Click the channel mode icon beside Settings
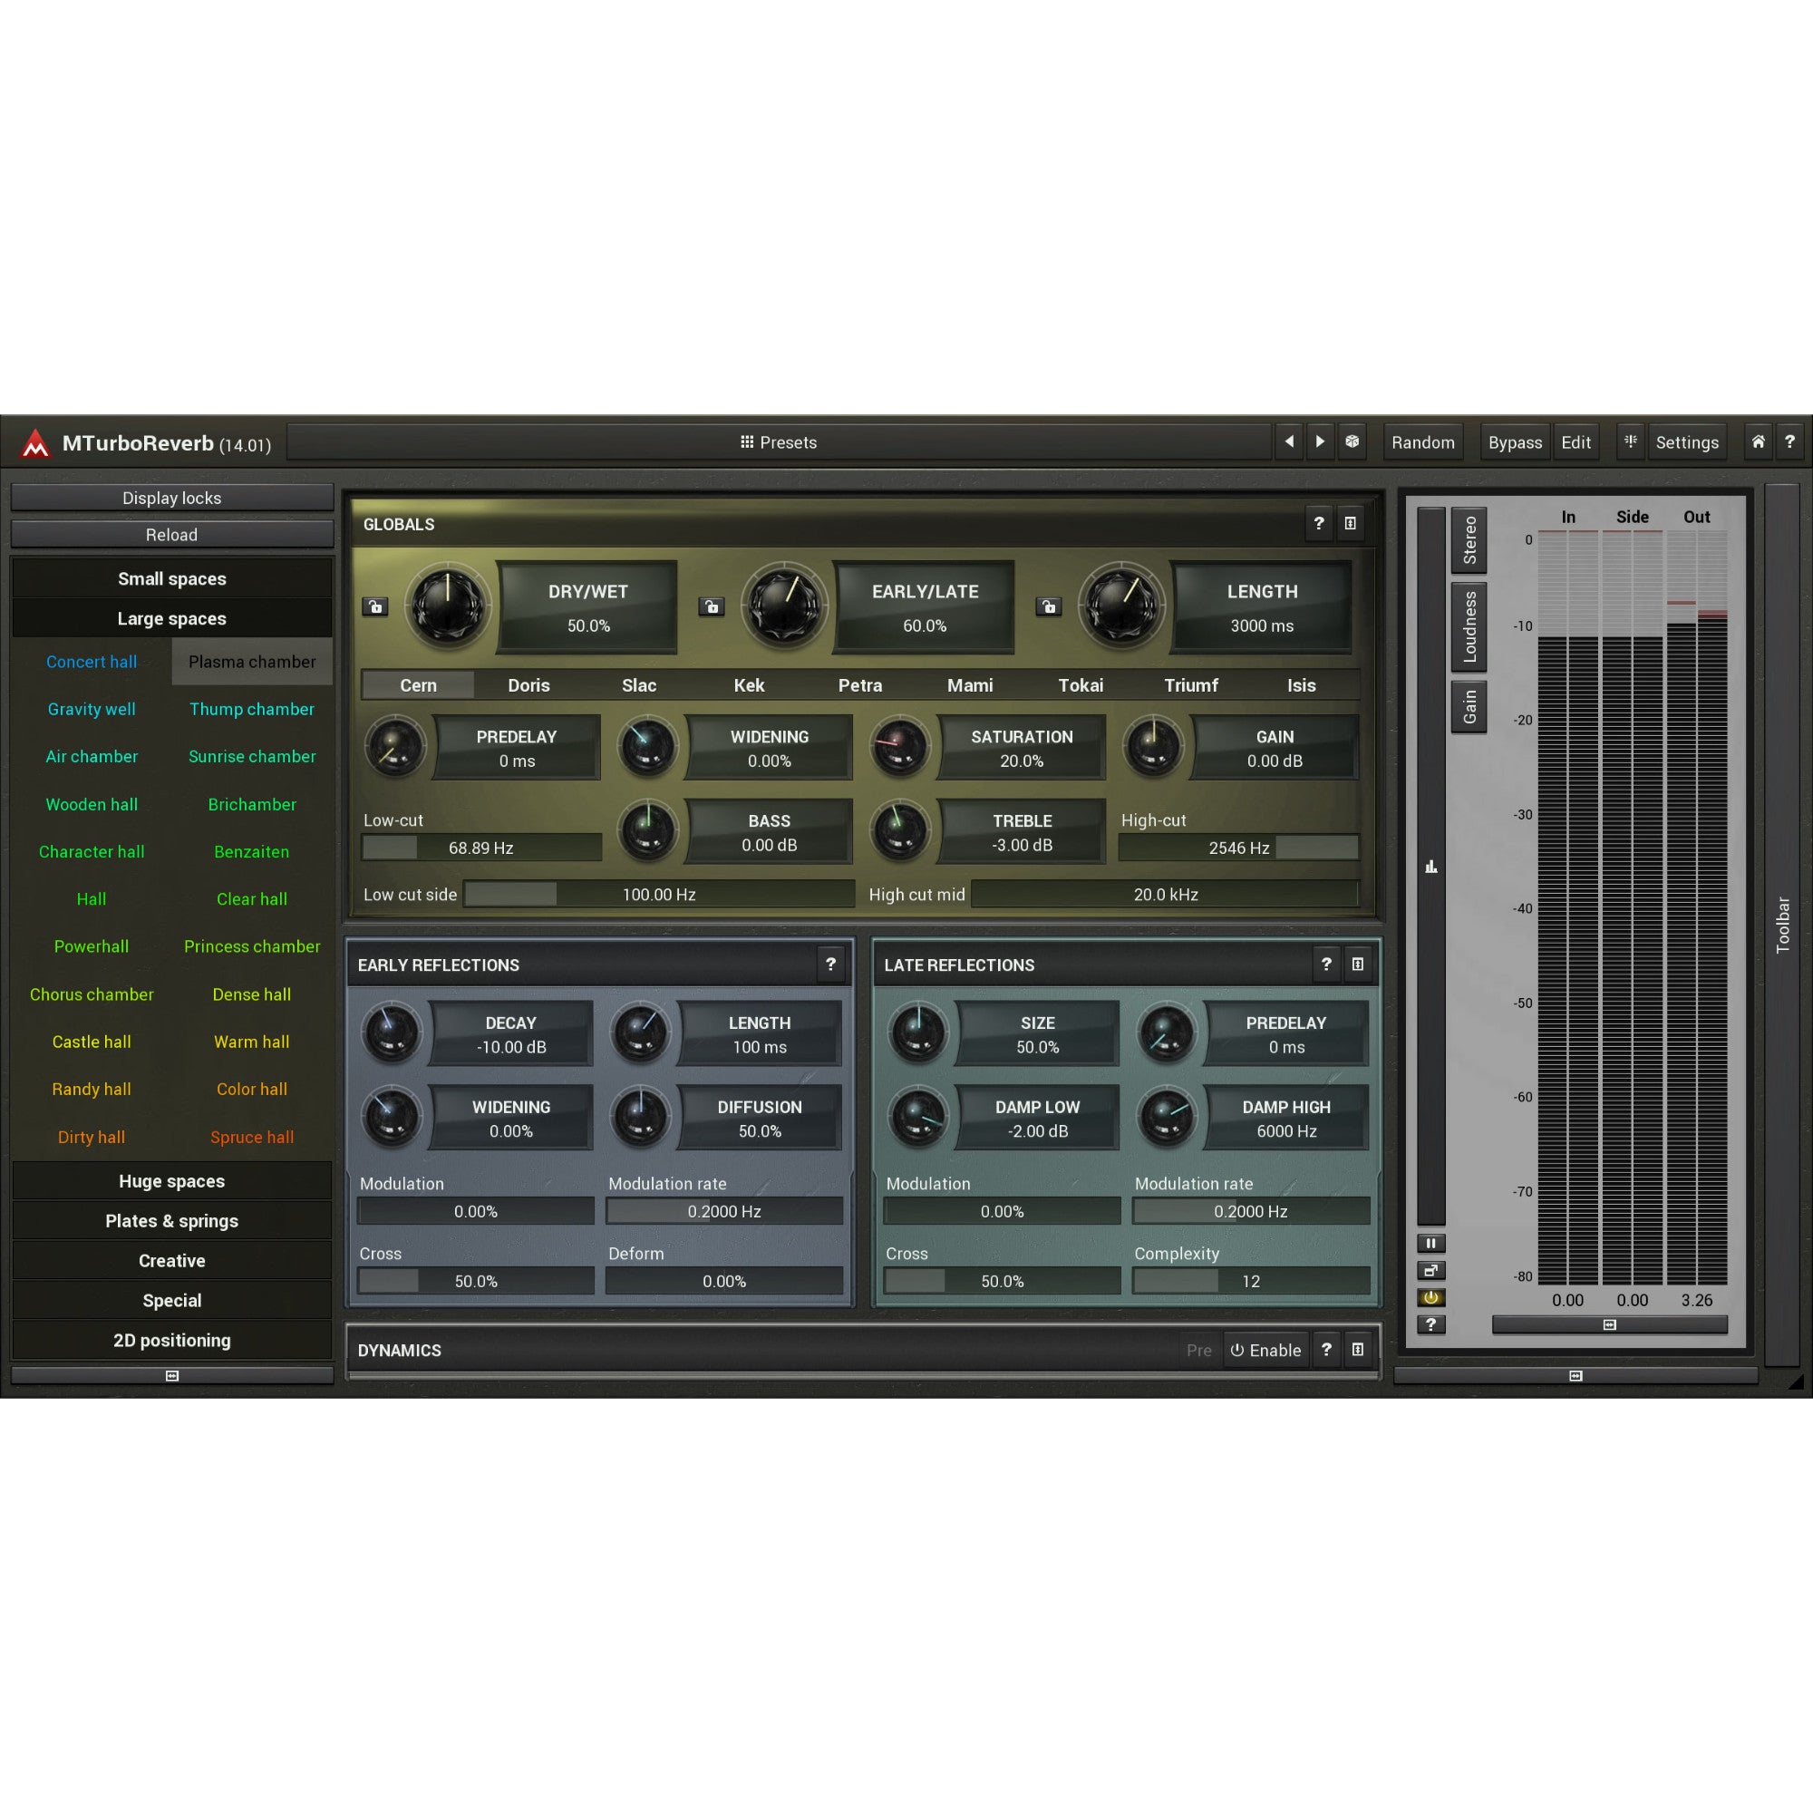The image size is (1813, 1813). pos(1630,441)
